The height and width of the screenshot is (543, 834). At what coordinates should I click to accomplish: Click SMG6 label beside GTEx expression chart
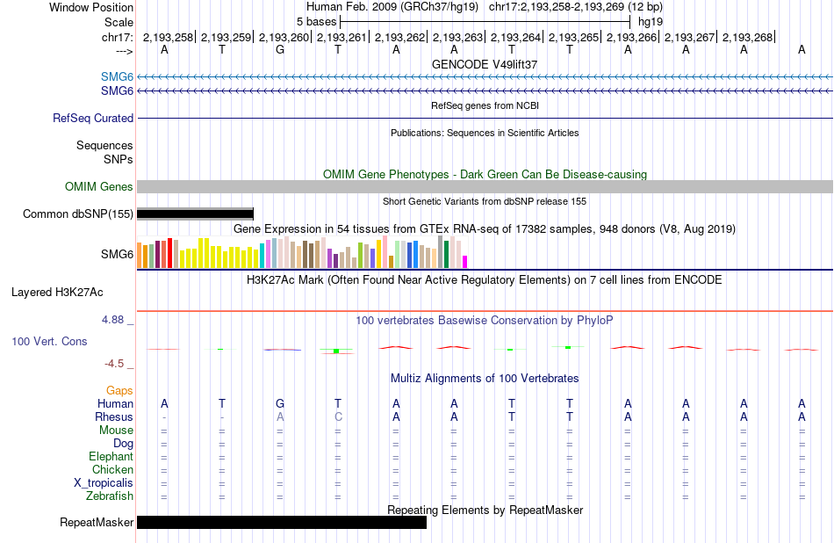[x=117, y=255]
